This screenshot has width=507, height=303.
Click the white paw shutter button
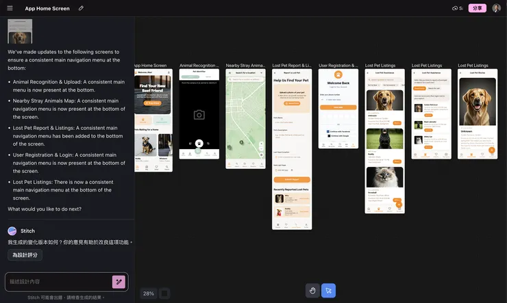pos(199,143)
